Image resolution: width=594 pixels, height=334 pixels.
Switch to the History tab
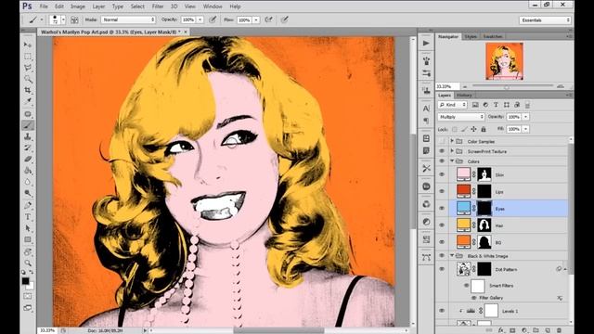464,96
